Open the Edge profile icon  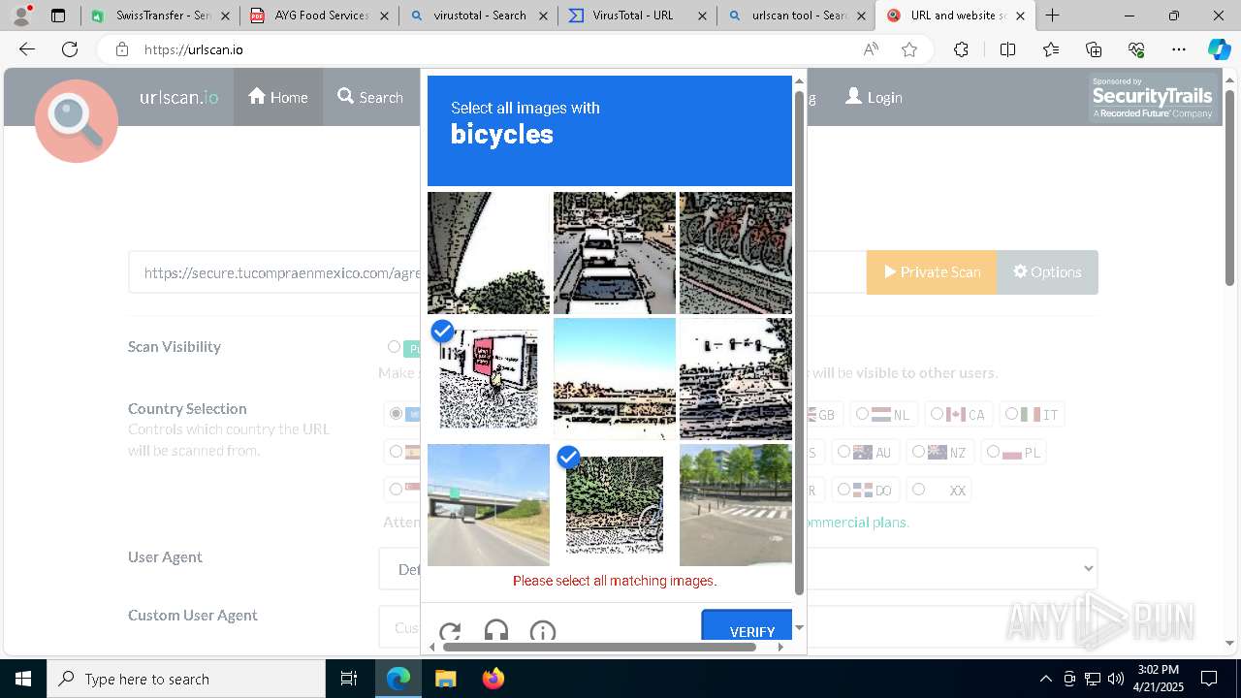coord(21,16)
